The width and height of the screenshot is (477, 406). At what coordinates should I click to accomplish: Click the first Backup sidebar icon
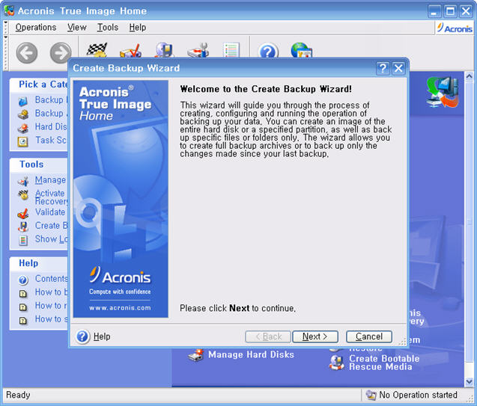[x=23, y=101]
